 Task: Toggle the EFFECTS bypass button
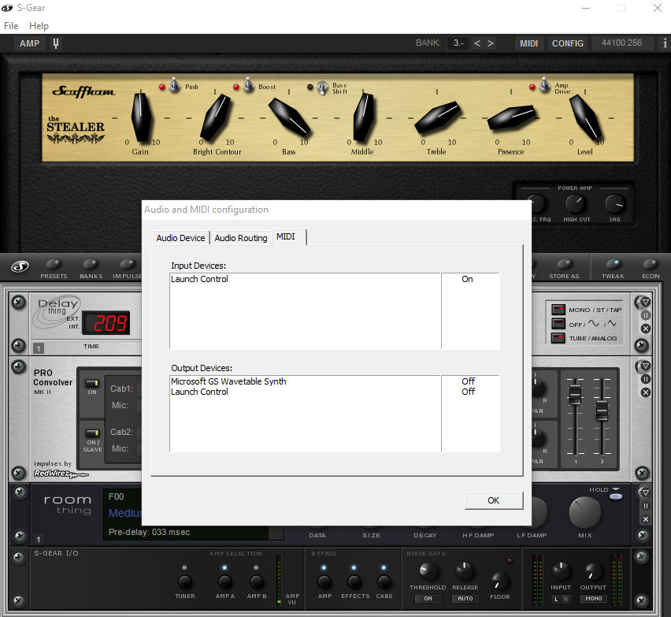(x=354, y=582)
